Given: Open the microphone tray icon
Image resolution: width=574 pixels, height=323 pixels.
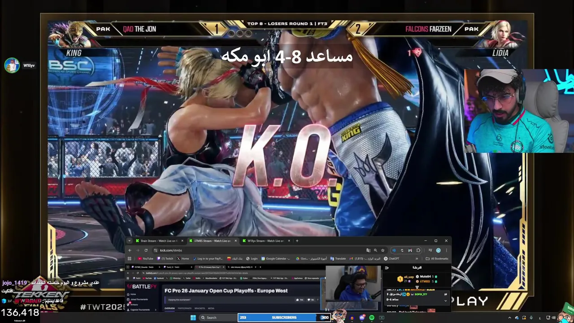Looking at the screenshot, I should coord(531,318).
